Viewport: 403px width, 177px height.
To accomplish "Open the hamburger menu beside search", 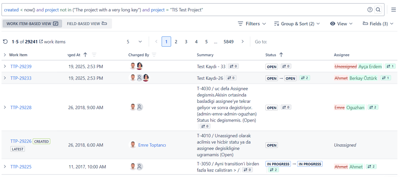I will [x=394, y=10].
